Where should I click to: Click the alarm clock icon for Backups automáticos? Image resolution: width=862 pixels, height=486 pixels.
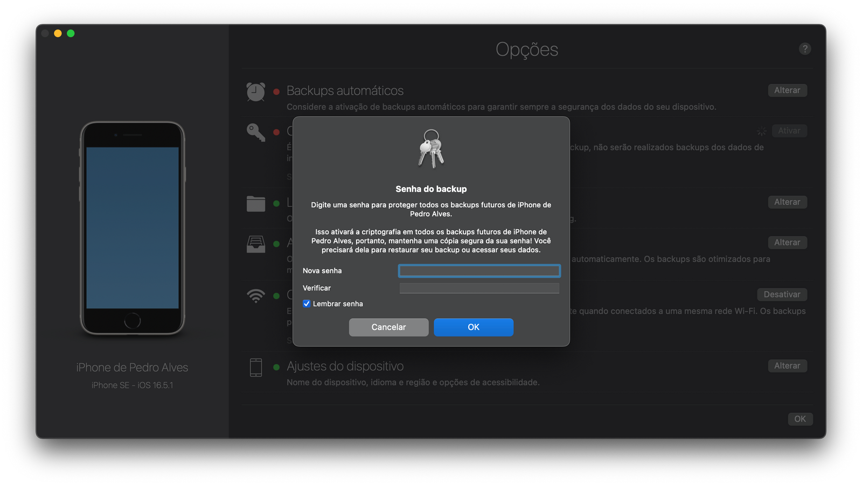tap(256, 92)
